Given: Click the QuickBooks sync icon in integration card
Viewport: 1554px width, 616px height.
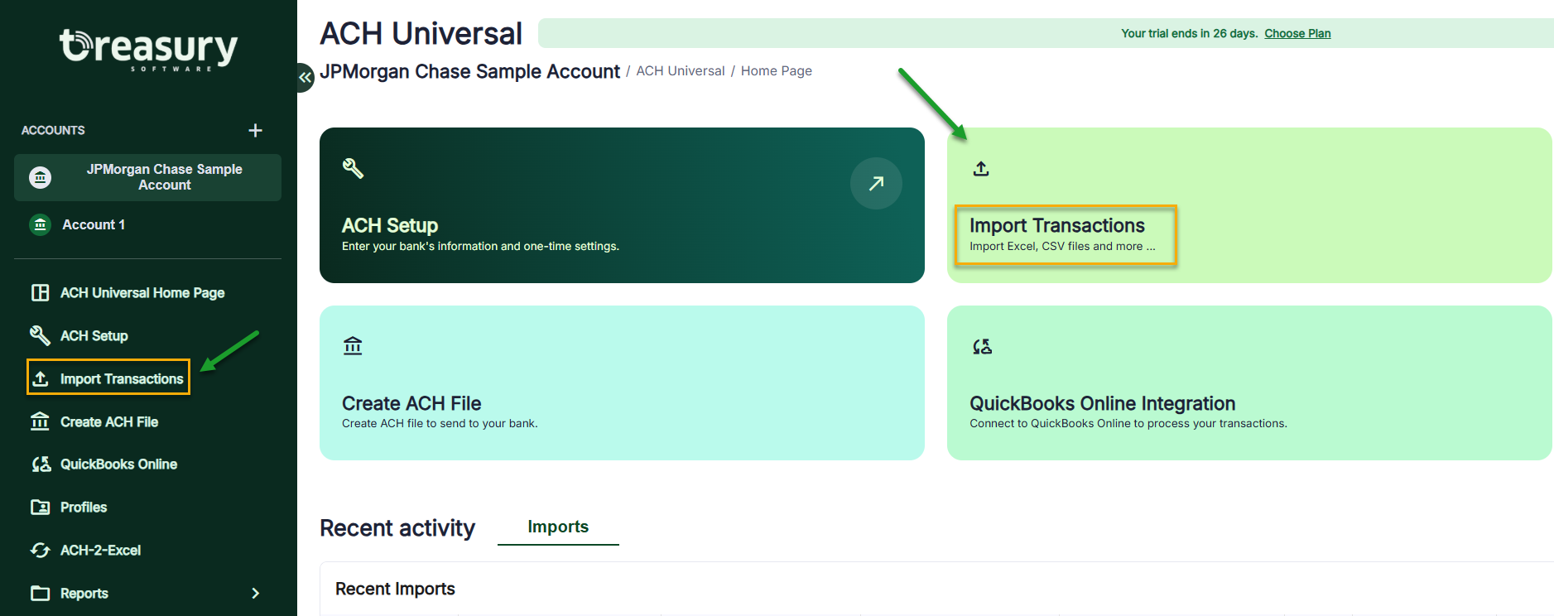Looking at the screenshot, I should click(x=982, y=347).
